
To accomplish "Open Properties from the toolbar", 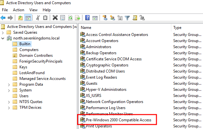I will click(62, 18).
